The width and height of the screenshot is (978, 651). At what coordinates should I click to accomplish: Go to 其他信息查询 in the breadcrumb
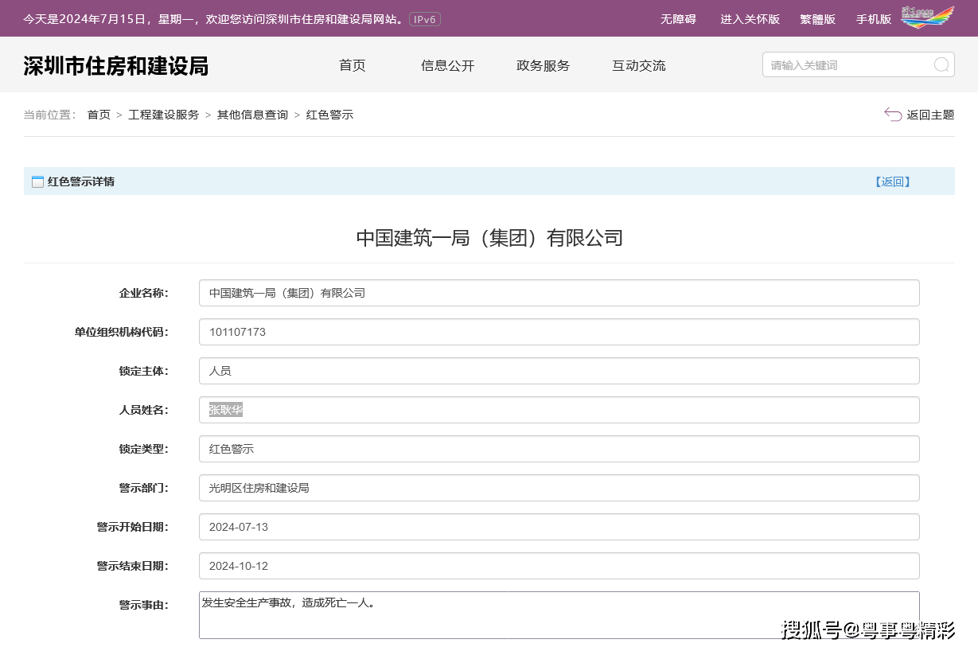[252, 115]
